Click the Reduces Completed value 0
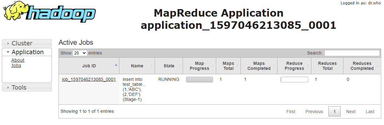 coord(348,79)
